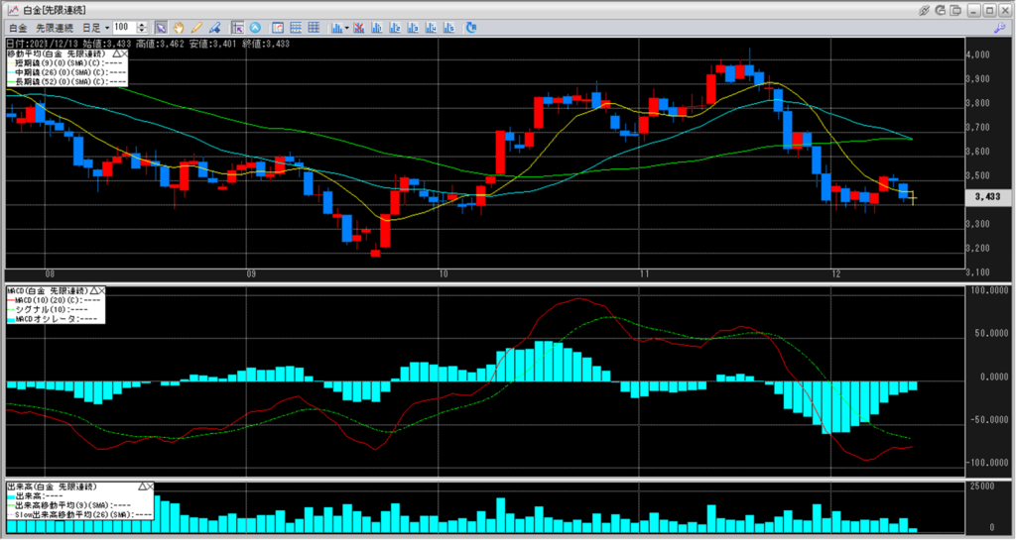Load chart preset number 1

(376, 28)
